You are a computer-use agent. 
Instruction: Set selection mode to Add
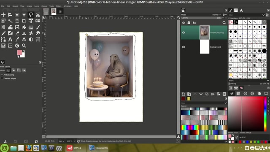click(13, 71)
